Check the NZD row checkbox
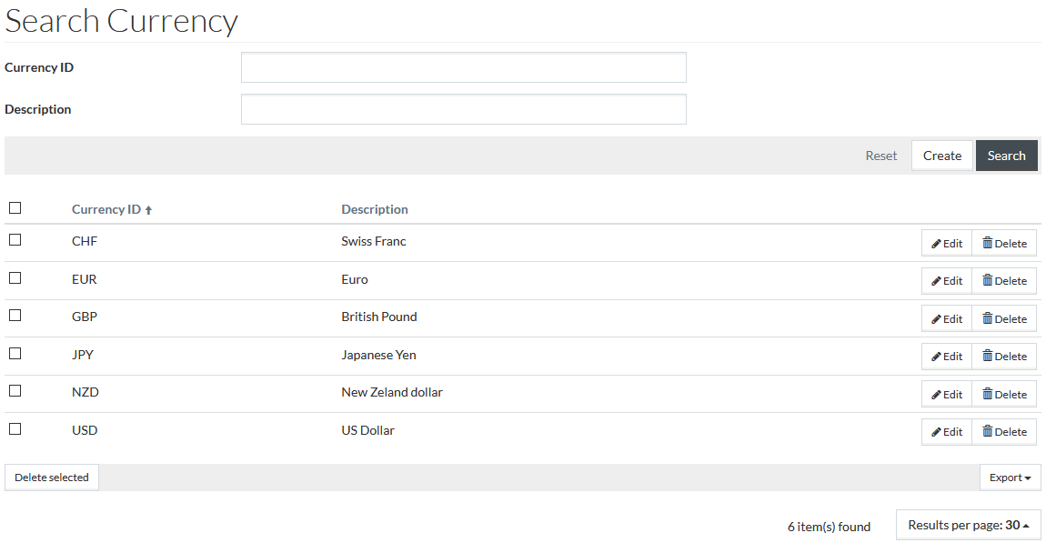 [15, 390]
